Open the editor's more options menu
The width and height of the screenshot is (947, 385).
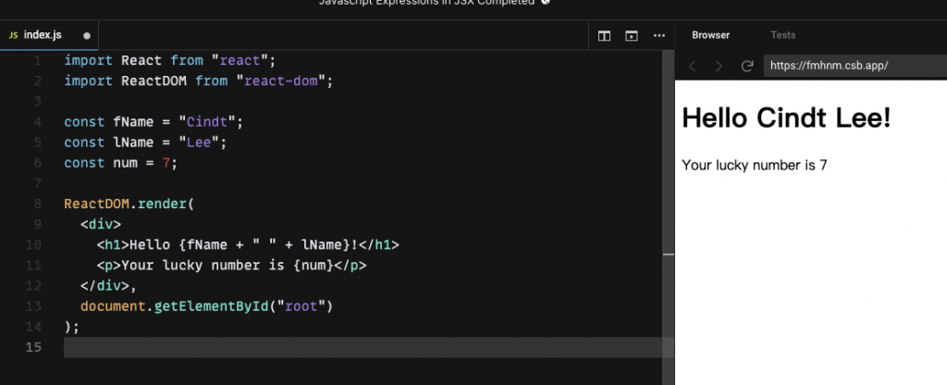click(658, 36)
